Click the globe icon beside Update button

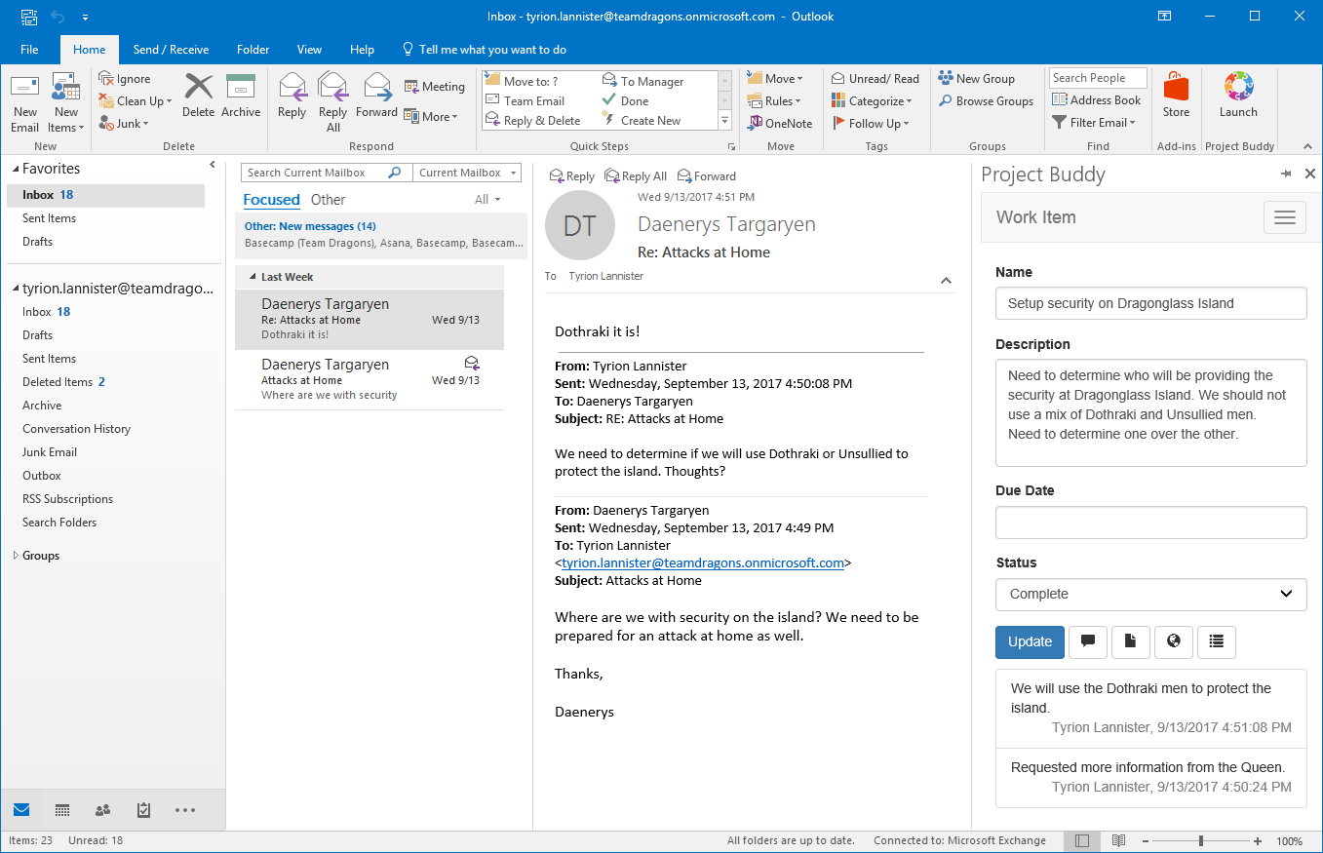pos(1174,641)
